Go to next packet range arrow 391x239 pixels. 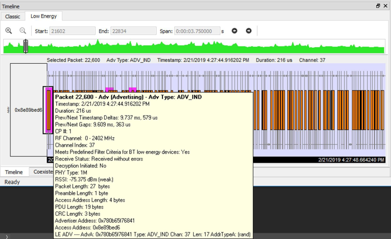[249, 31]
